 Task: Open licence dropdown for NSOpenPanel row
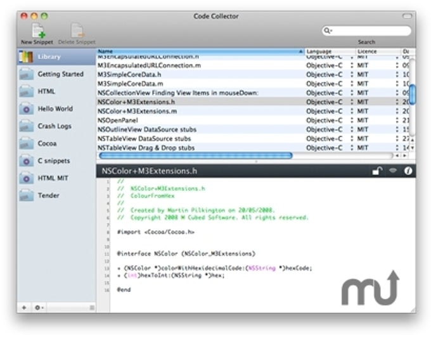397,121
